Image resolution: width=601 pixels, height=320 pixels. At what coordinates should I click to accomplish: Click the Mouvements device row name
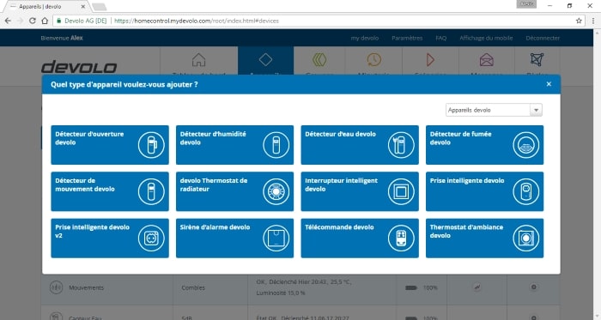86,287
